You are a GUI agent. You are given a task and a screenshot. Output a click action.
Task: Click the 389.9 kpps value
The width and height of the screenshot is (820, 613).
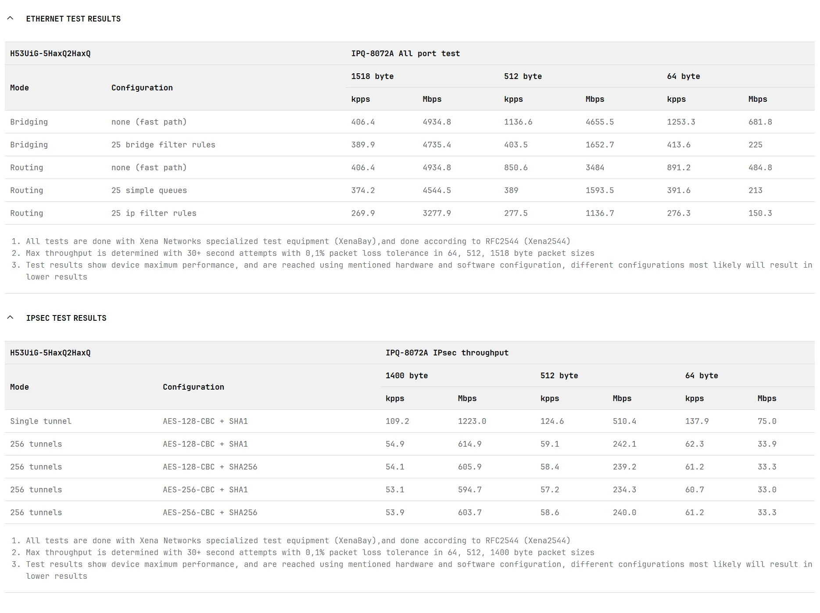(x=363, y=145)
